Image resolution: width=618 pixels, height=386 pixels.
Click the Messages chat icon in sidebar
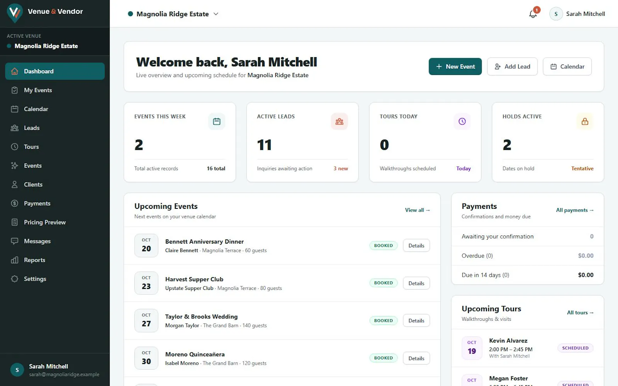tap(15, 241)
